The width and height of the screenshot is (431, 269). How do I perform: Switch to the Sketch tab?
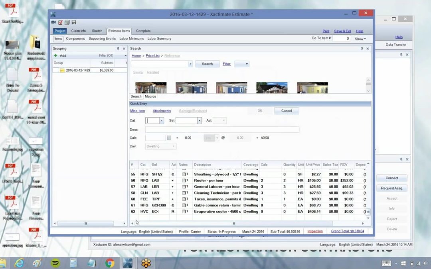point(97,31)
